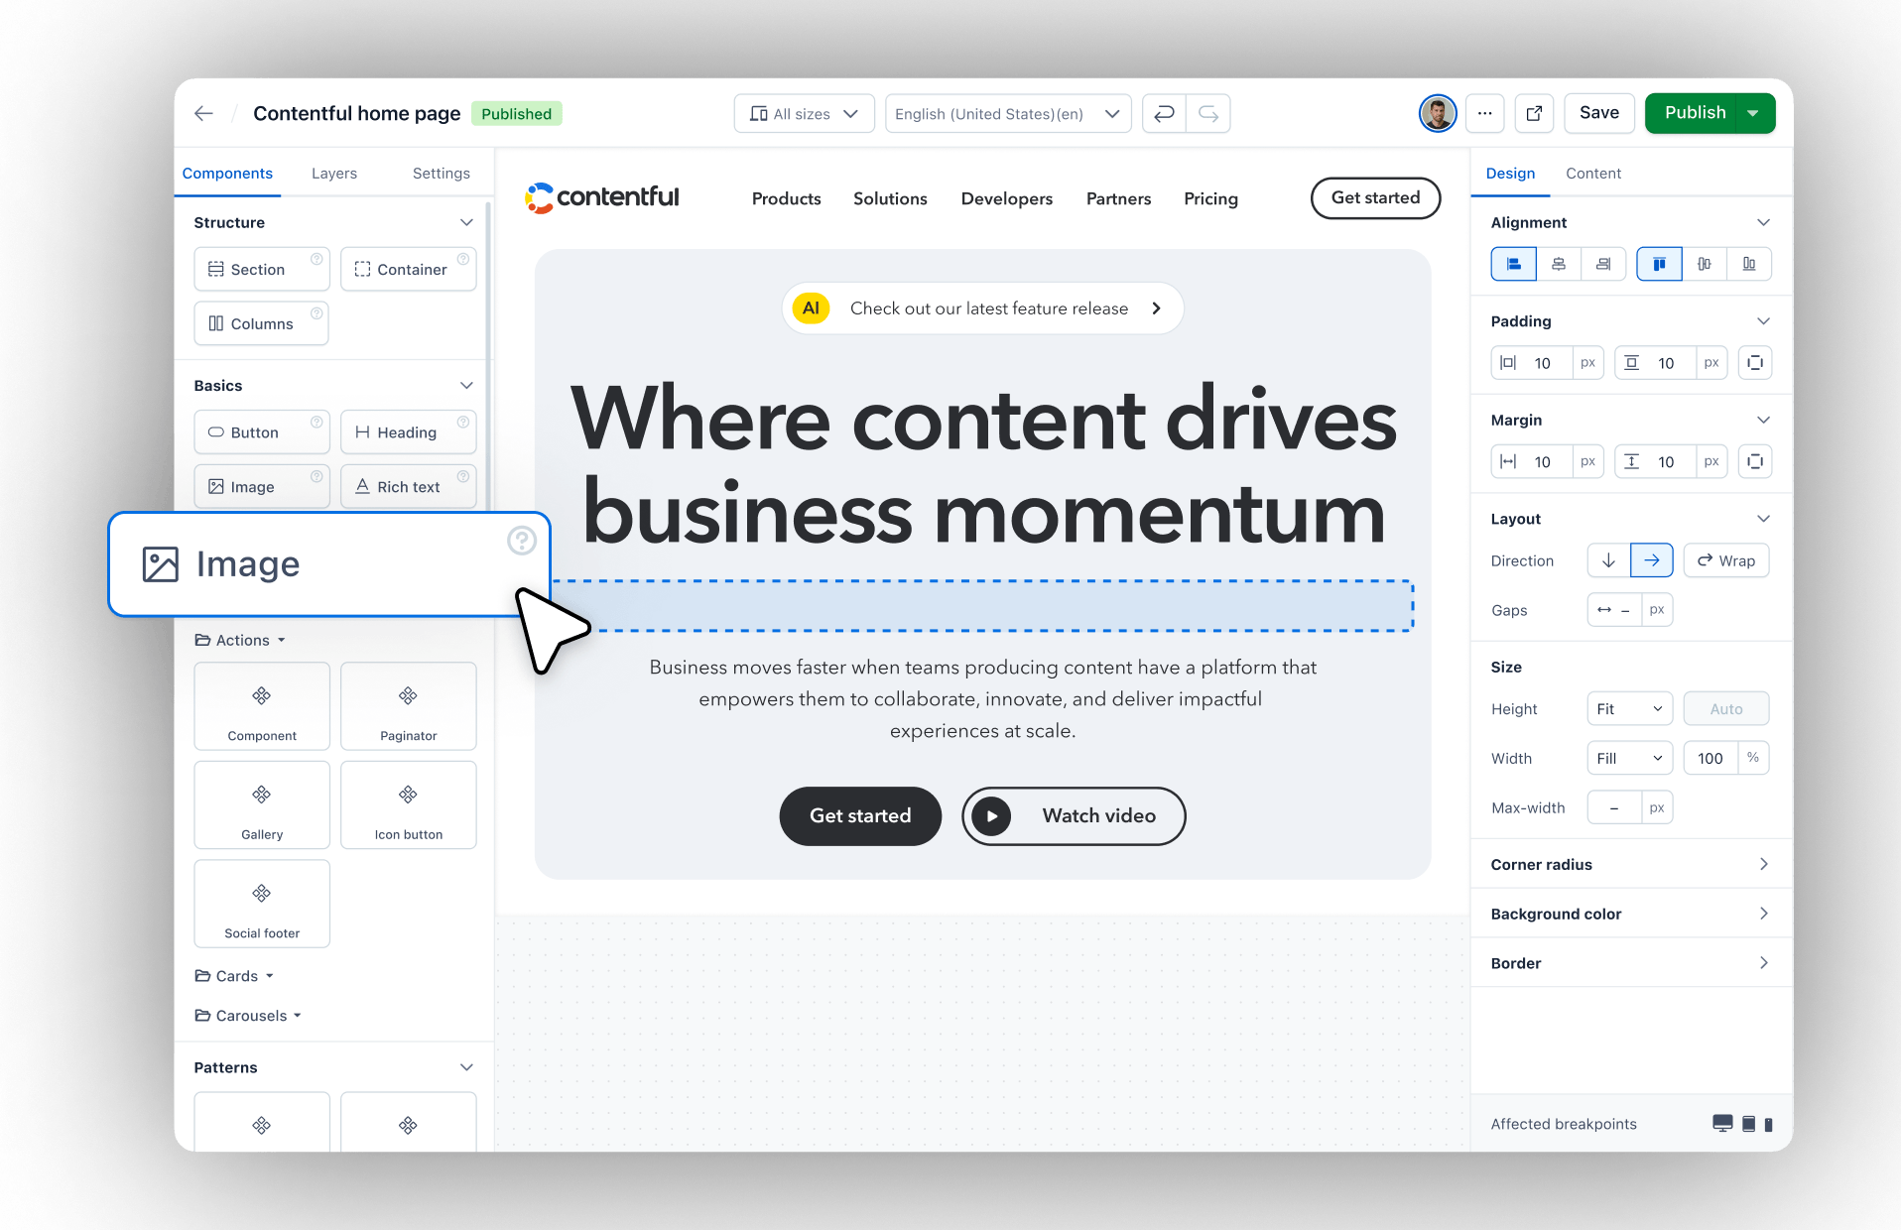Expand the Cards folder
Image resolution: width=1901 pixels, height=1230 pixels.
click(x=235, y=976)
